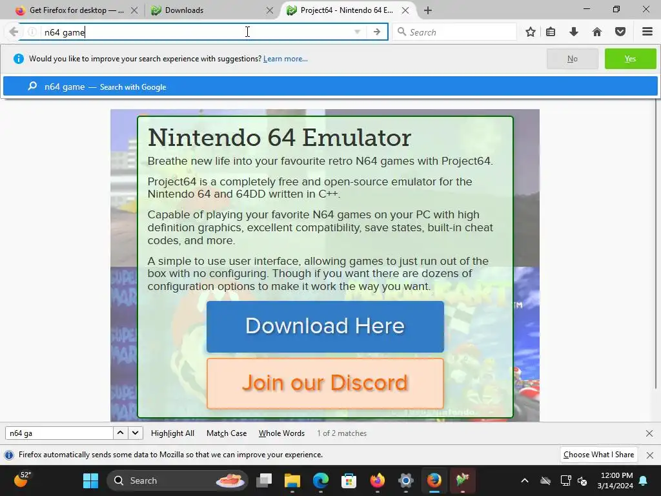Click the Join our Discord button
This screenshot has height=496, width=661.
click(325, 384)
